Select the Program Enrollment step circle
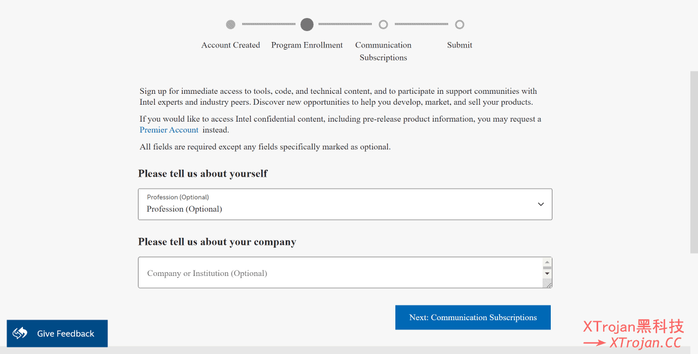The height and width of the screenshot is (354, 698). 307,25
